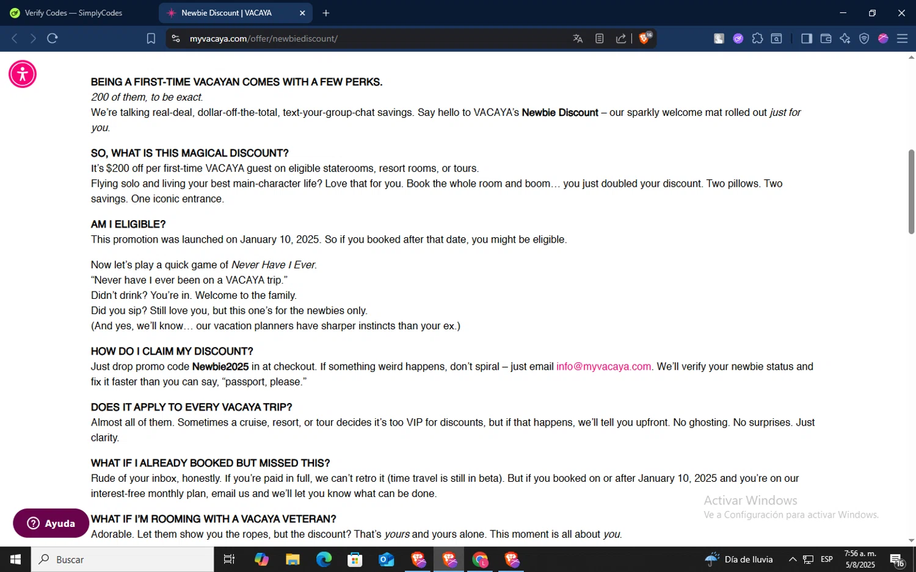
Task: Click the purple round extension icon
Action: (738, 38)
